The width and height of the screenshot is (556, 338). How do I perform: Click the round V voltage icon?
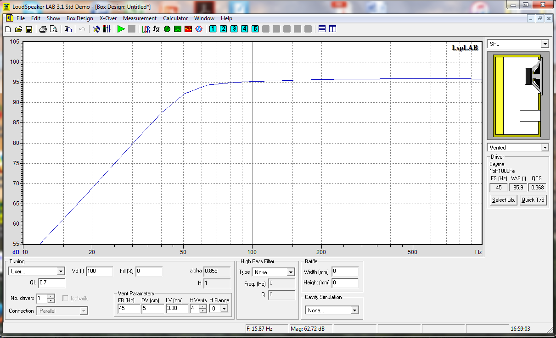(x=199, y=29)
